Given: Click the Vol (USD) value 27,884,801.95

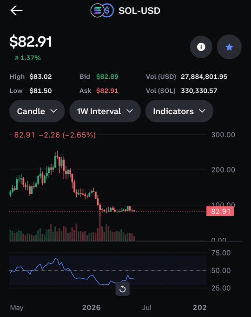Looking at the screenshot, I should 204,76.
